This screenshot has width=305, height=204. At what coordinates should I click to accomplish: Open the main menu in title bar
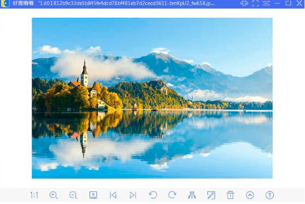pos(266,3)
